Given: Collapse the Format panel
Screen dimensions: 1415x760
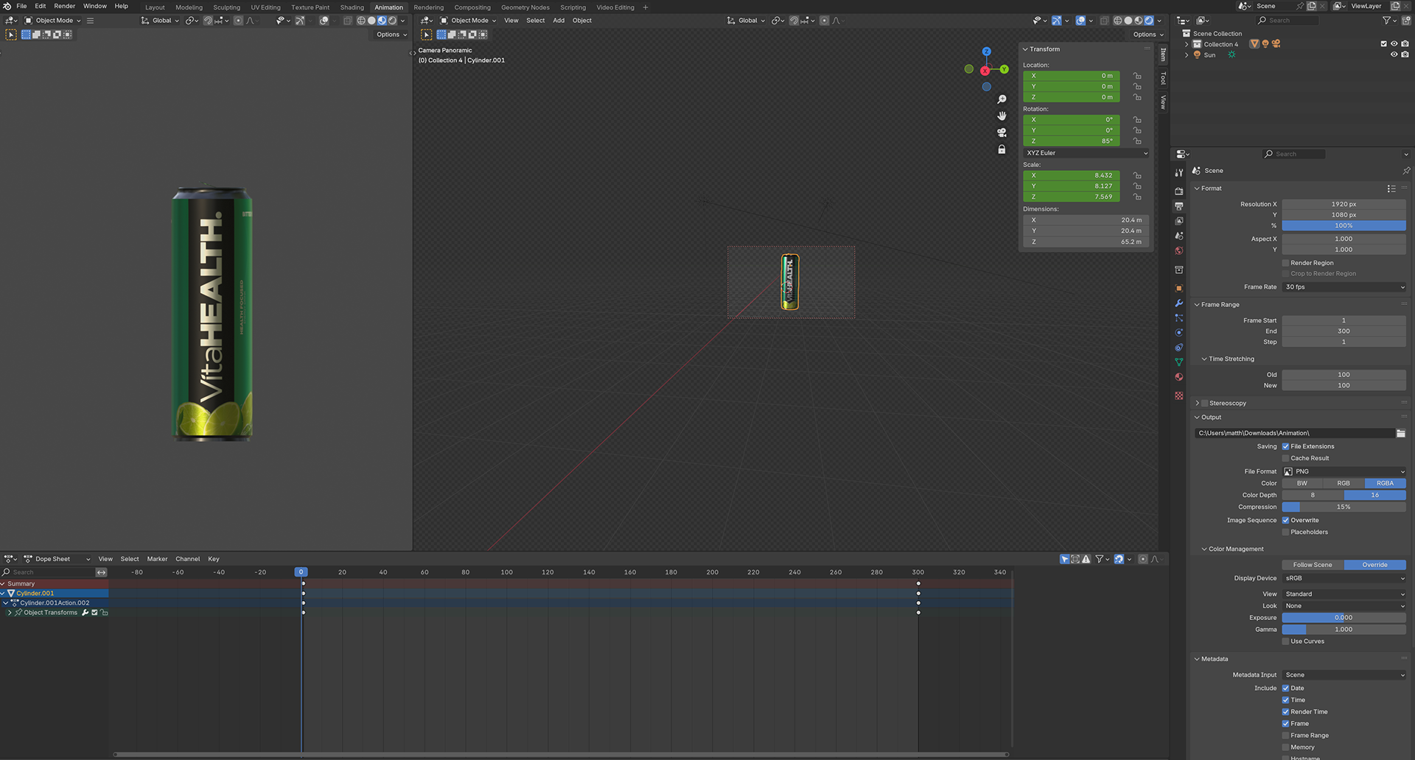Looking at the screenshot, I should [1197, 189].
